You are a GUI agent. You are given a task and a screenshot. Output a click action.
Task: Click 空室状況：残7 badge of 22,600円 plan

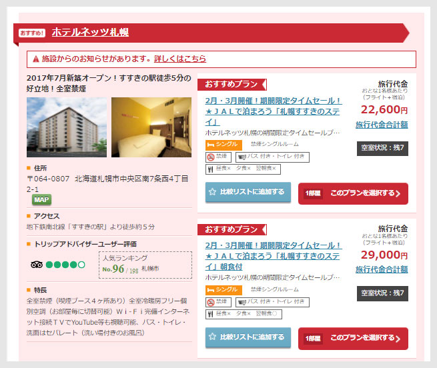tap(382, 148)
